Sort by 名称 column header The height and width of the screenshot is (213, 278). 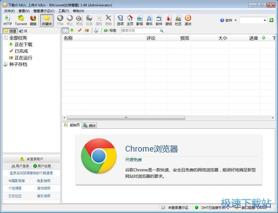[x=103, y=38]
